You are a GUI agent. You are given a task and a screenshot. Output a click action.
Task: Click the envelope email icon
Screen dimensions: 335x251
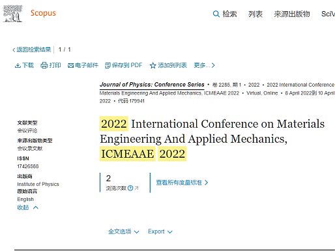70,65
